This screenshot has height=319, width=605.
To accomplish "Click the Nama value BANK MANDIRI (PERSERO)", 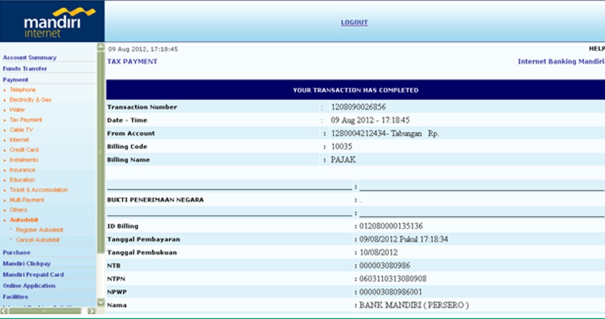I will [414, 305].
